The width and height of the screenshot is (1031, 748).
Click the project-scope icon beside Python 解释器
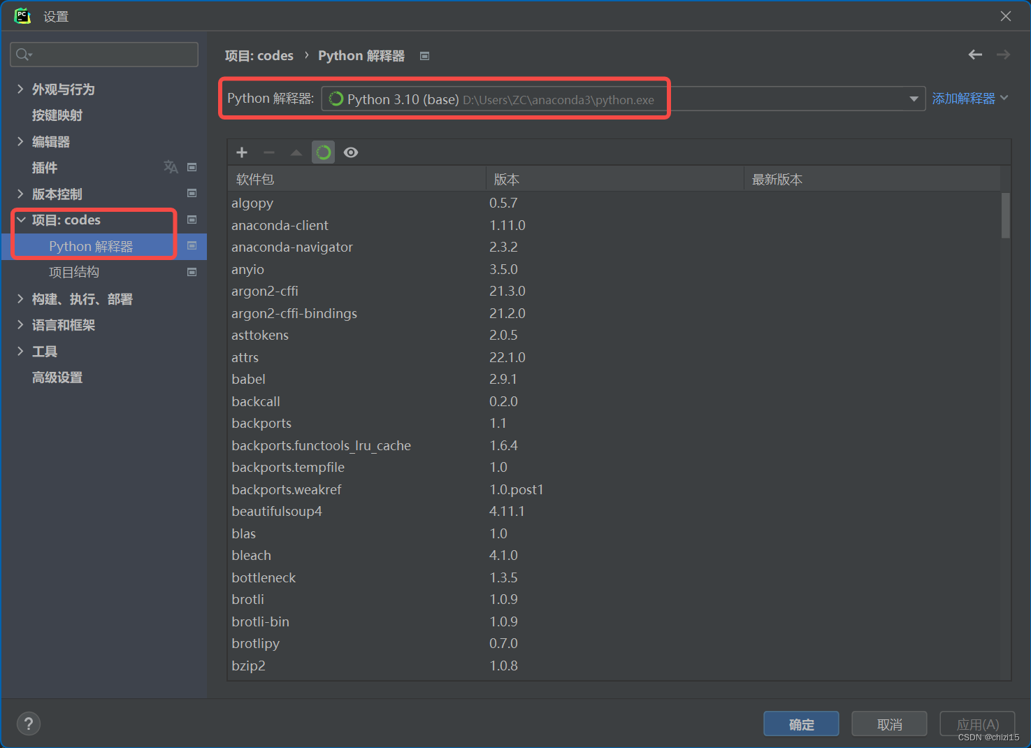192,245
